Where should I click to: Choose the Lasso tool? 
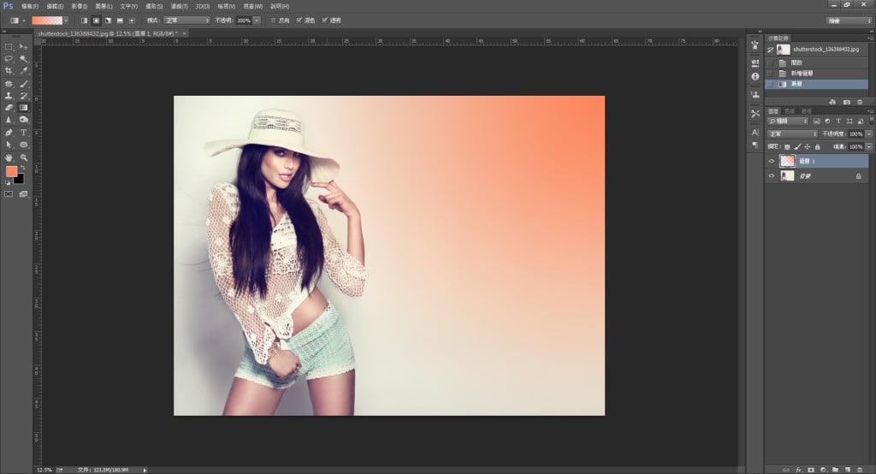pyautogui.click(x=9, y=58)
